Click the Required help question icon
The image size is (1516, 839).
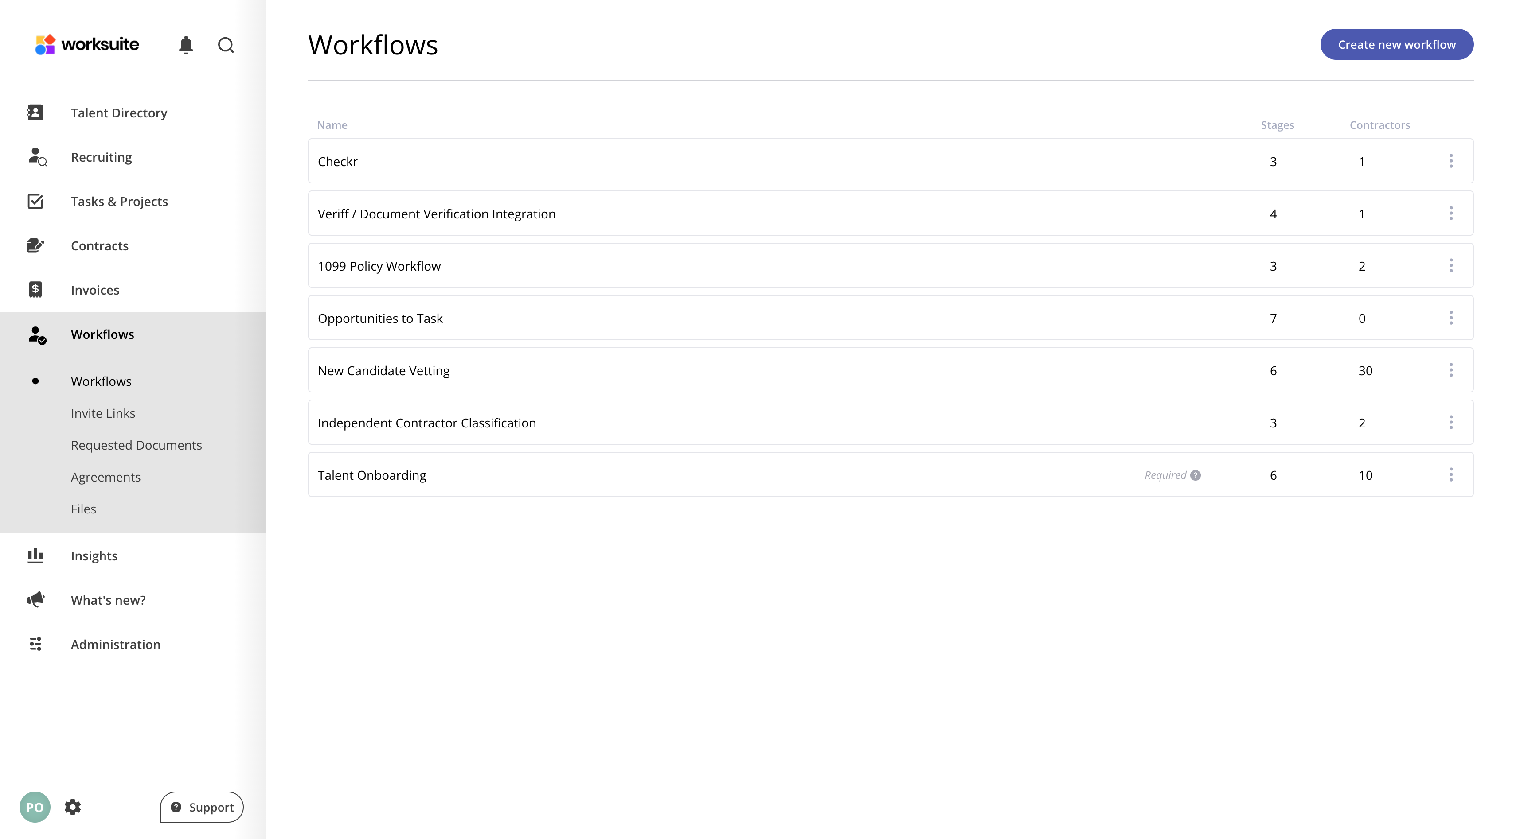1195,475
